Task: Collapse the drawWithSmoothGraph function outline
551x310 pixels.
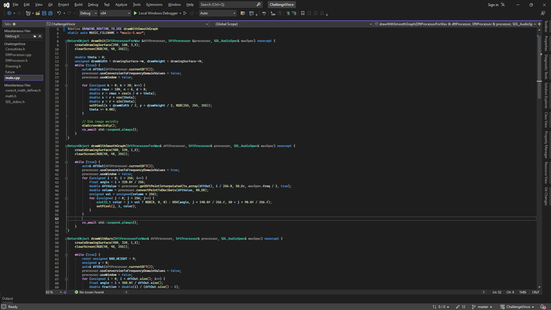Action: point(66,146)
